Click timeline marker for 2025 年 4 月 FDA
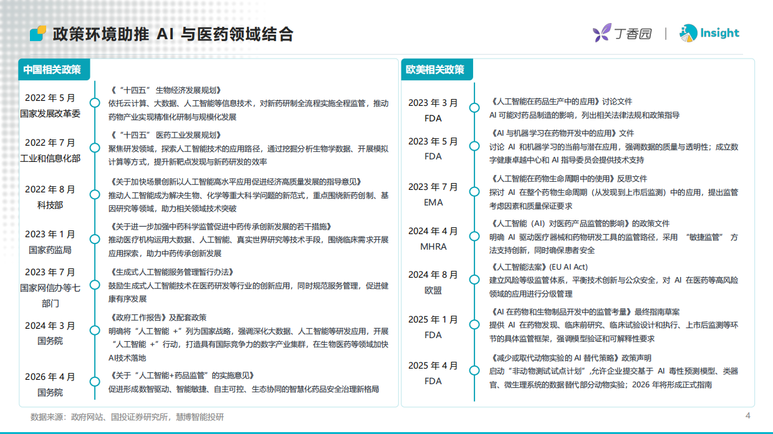This screenshot has width=773, height=434. 475,371
